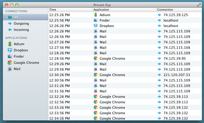Viewport: 204px width, 123px height.
Task: Sort by the Connection column header
Action: click(x=179, y=10)
